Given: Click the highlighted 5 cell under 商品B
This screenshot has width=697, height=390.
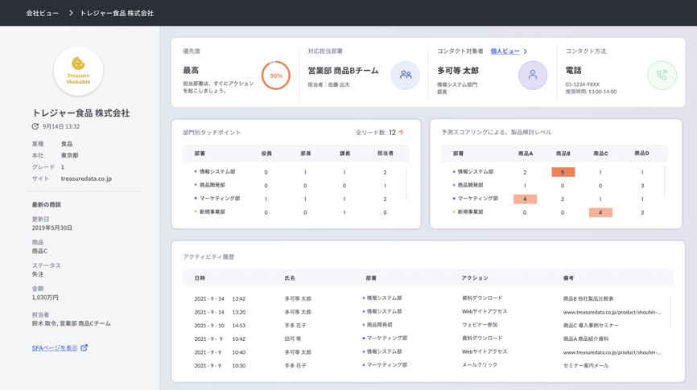Looking at the screenshot, I should click(x=563, y=172).
